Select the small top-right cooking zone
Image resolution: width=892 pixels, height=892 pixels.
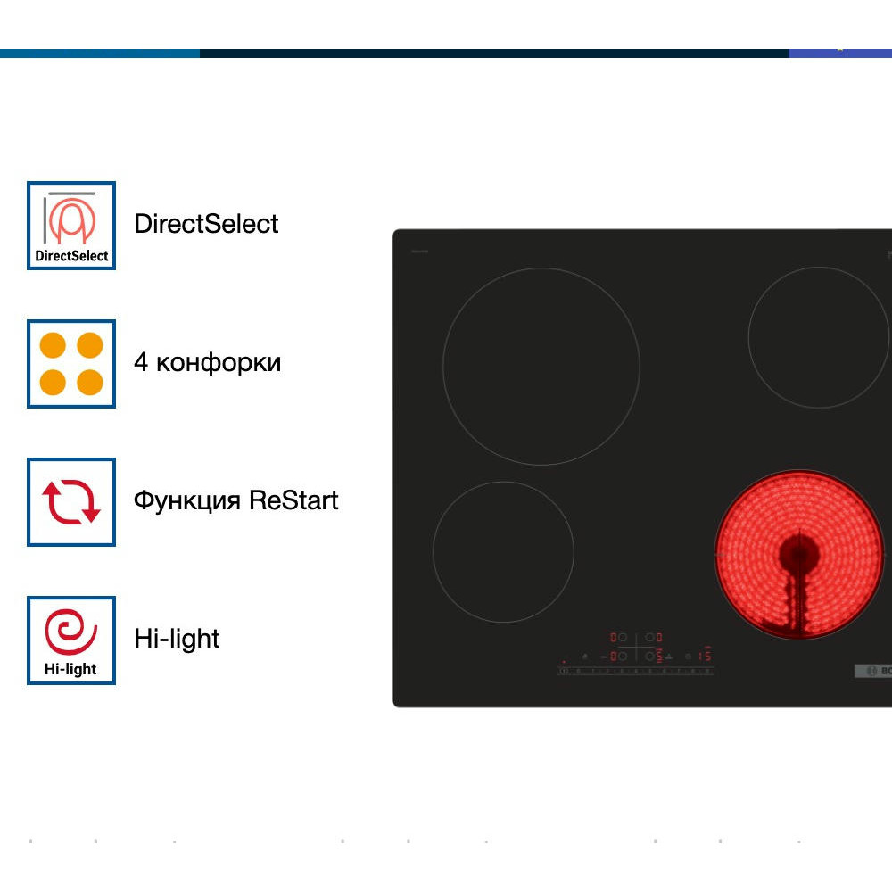[818, 337]
